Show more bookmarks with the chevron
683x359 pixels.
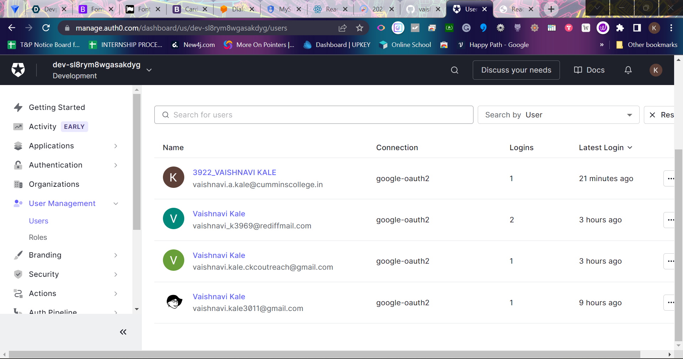click(602, 45)
